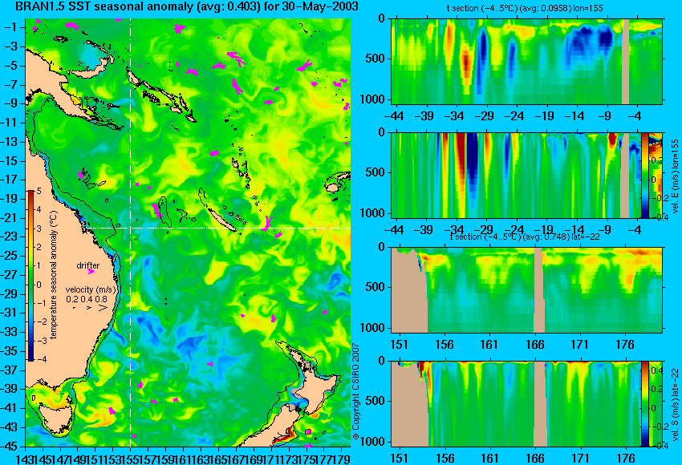
Task: Click the "166" longitude label under the lat=-22 temperature section
Action: click(535, 345)
